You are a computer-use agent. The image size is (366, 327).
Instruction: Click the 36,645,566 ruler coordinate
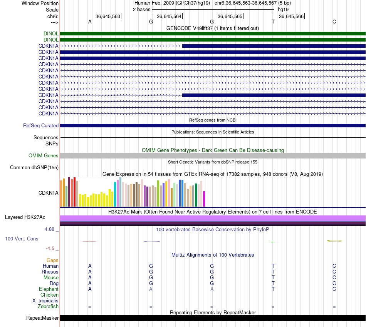pyautogui.click(x=291, y=16)
